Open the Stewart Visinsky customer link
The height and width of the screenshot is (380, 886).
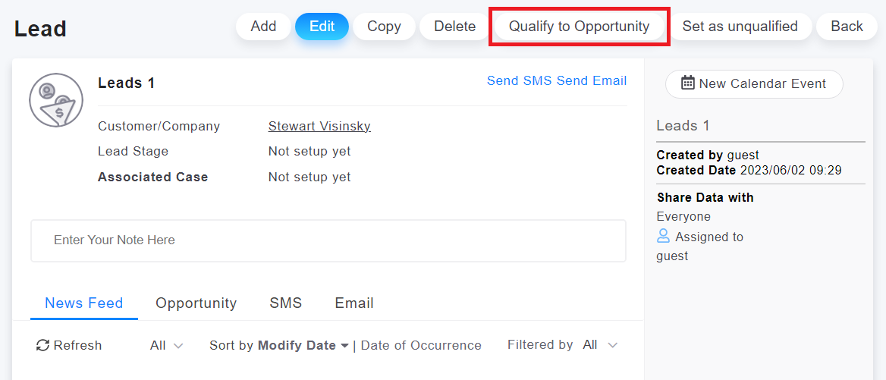pos(319,126)
